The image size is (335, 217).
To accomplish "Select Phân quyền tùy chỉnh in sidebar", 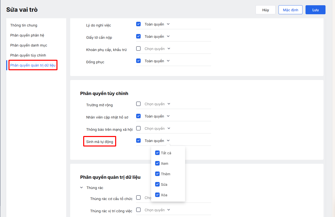I will [x=28, y=55].
